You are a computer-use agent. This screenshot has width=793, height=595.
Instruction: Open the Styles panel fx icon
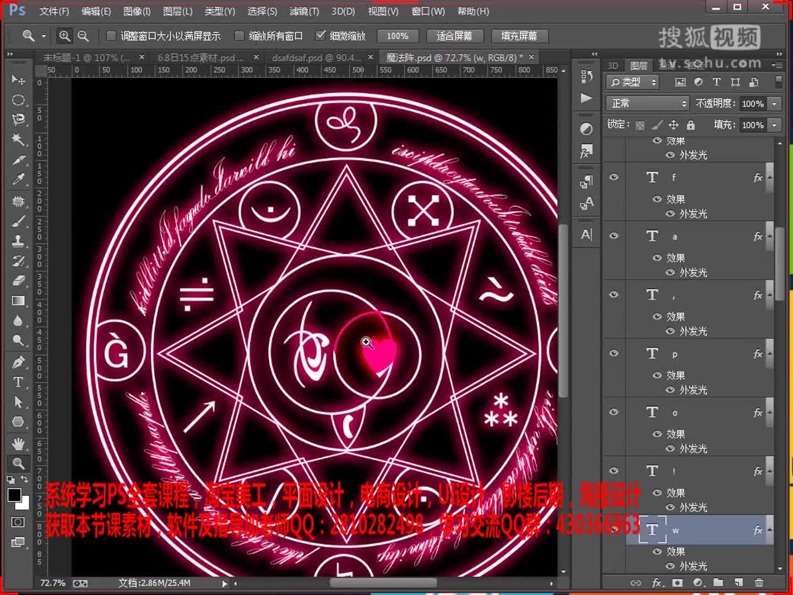pos(586,151)
